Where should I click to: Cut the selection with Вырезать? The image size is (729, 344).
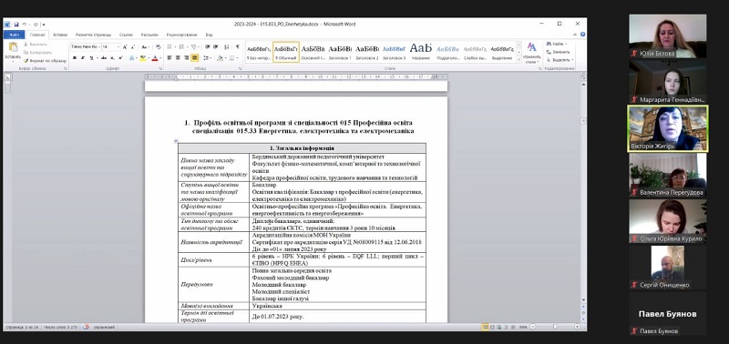point(35,44)
